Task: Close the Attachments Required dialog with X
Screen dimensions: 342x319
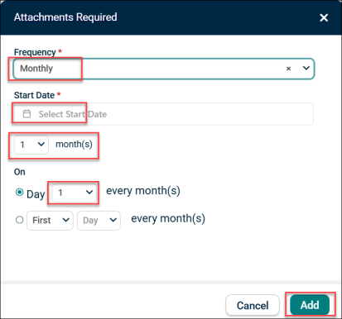Action: [x=324, y=17]
